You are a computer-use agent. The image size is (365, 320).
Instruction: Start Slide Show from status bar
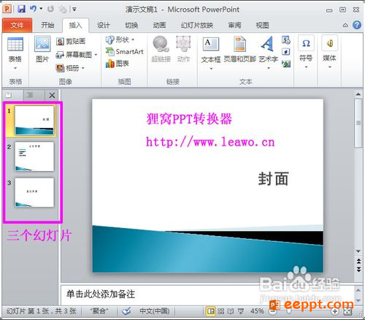pos(241,311)
